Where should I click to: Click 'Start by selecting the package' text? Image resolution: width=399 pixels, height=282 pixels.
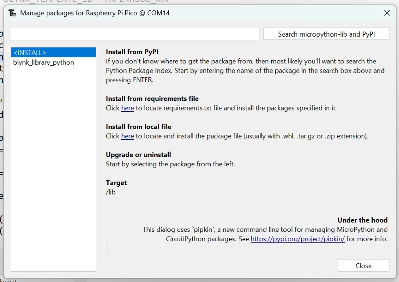170,164
